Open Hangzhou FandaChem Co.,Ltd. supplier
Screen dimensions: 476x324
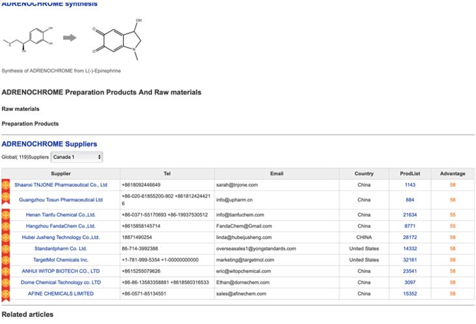pos(61,226)
